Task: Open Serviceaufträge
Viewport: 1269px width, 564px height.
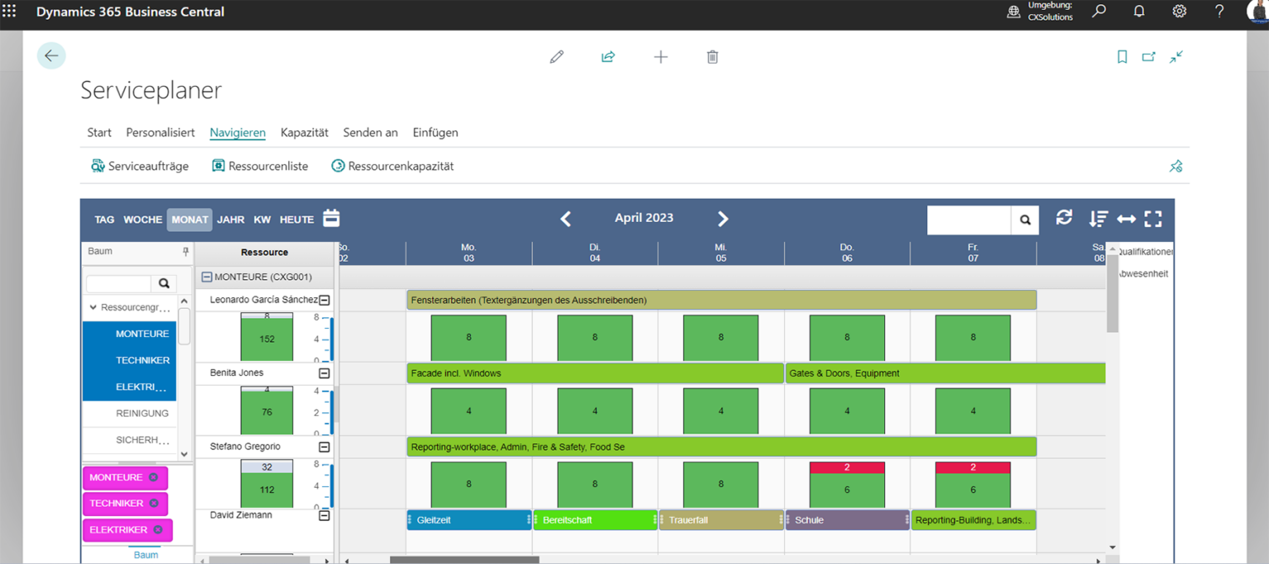Action: 140,166
